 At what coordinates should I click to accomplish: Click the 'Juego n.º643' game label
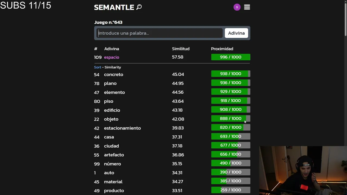tap(108, 22)
